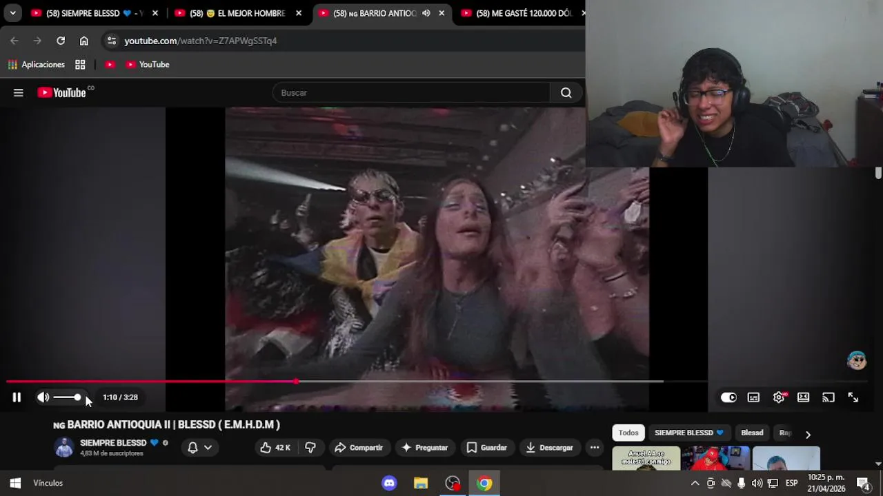883x496 pixels.
Task: Close the EL MEJOR HOMBRE tab
Action: point(299,13)
